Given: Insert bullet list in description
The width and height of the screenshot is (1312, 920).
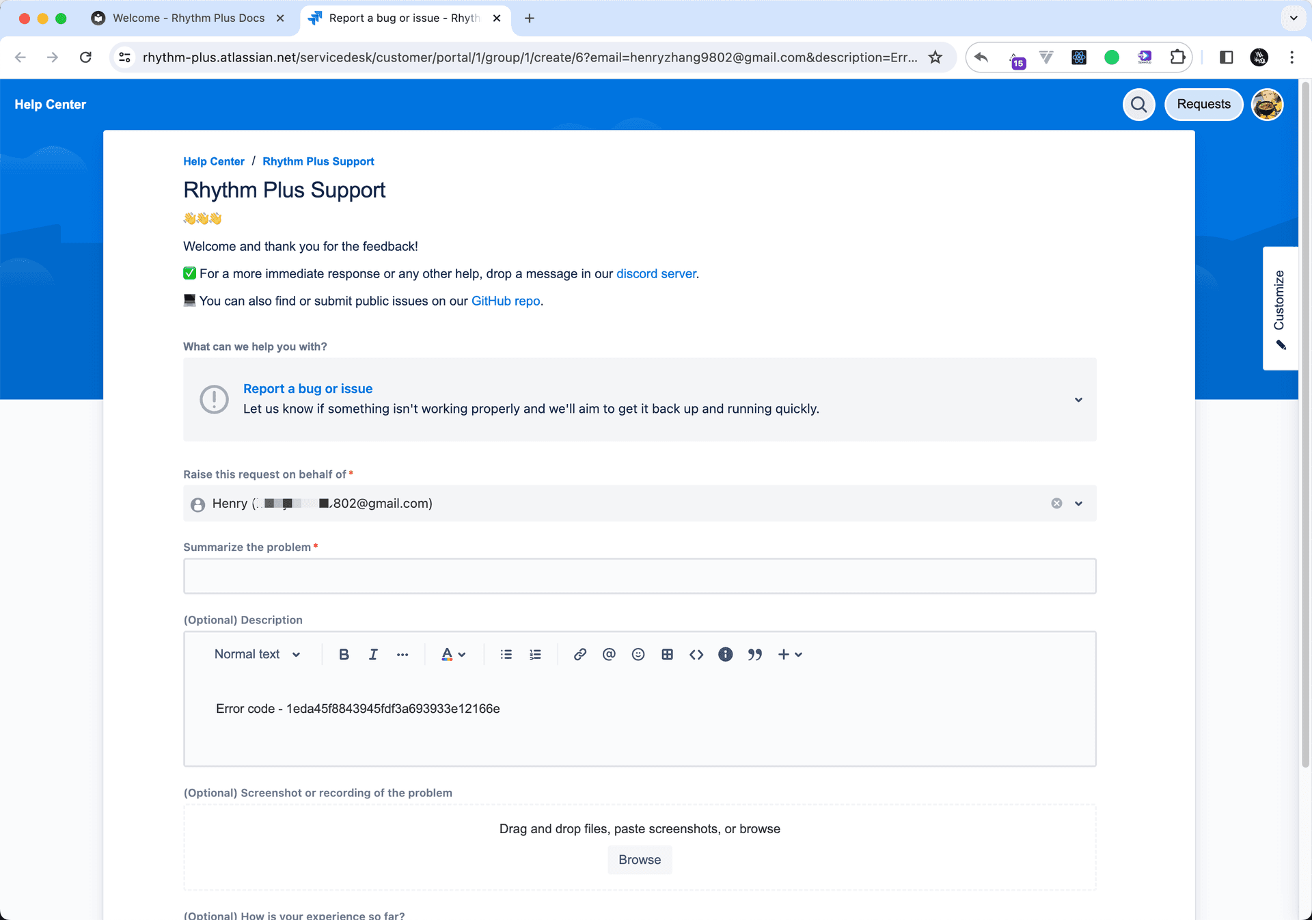Looking at the screenshot, I should click(506, 655).
